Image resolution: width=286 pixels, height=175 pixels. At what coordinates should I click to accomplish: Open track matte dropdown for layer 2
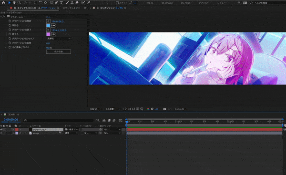pyautogui.click(x=91, y=133)
